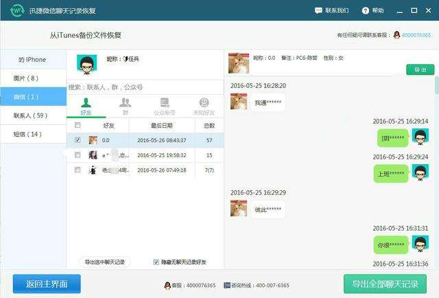Click total count 57
Screen dimensions: 439x298
[x=209, y=140]
